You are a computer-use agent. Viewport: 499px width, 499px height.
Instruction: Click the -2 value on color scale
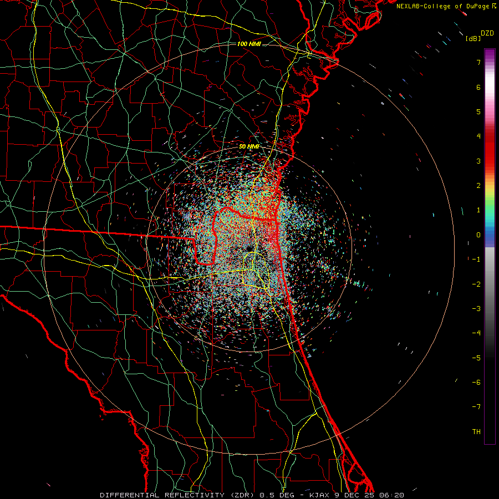(476, 284)
